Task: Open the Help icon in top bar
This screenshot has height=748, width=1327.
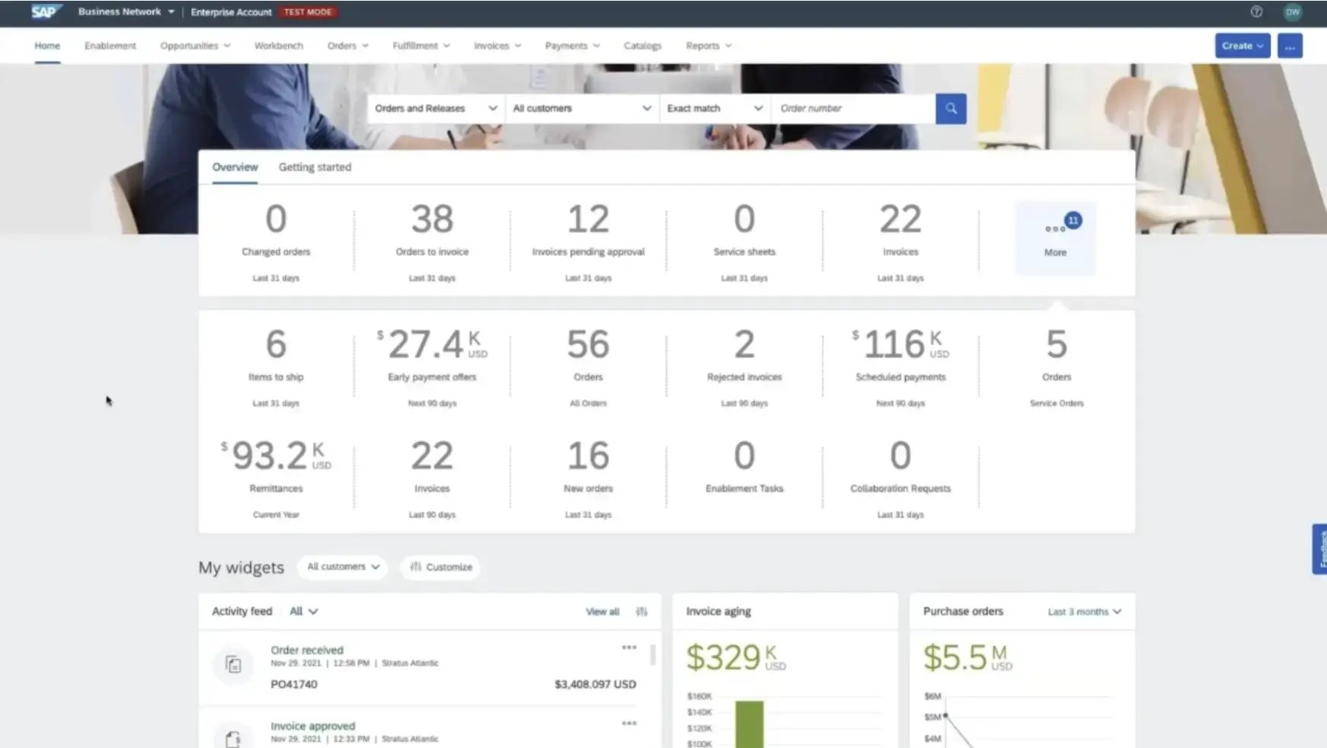Action: (1256, 11)
